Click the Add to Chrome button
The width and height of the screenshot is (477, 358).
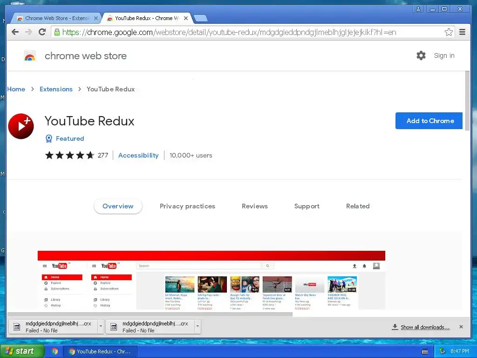[x=429, y=121]
